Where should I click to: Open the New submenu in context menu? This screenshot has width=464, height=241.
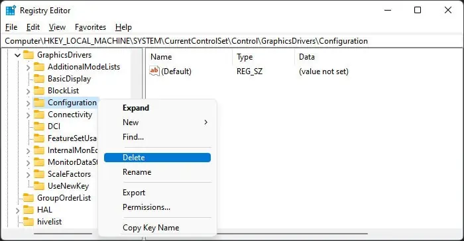click(x=158, y=122)
